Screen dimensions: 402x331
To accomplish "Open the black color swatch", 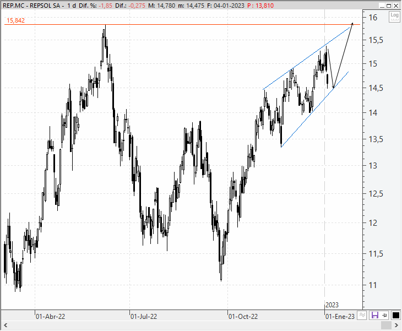I will [x=395, y=316].
